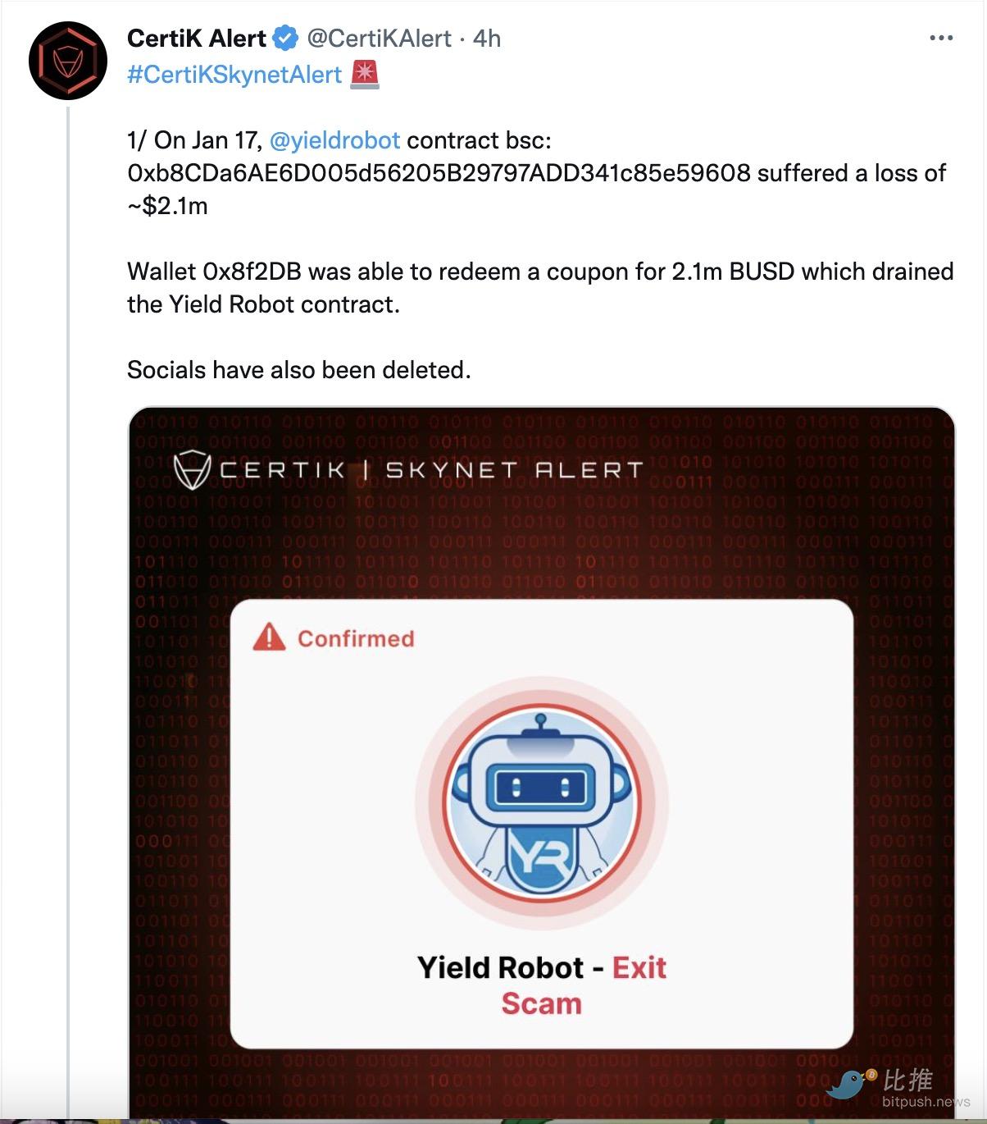Click the red warning triangle icon
The height and width of the screenshot is (1124, 987).
(269, 637)
